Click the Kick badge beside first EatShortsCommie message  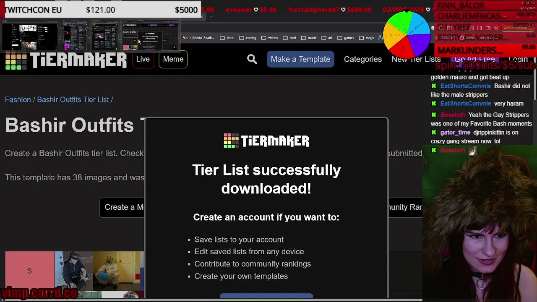[434, 86]
